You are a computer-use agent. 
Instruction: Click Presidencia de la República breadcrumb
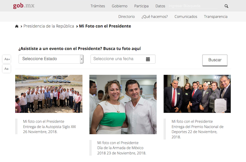pyautogui.click(x=48, y=26)
